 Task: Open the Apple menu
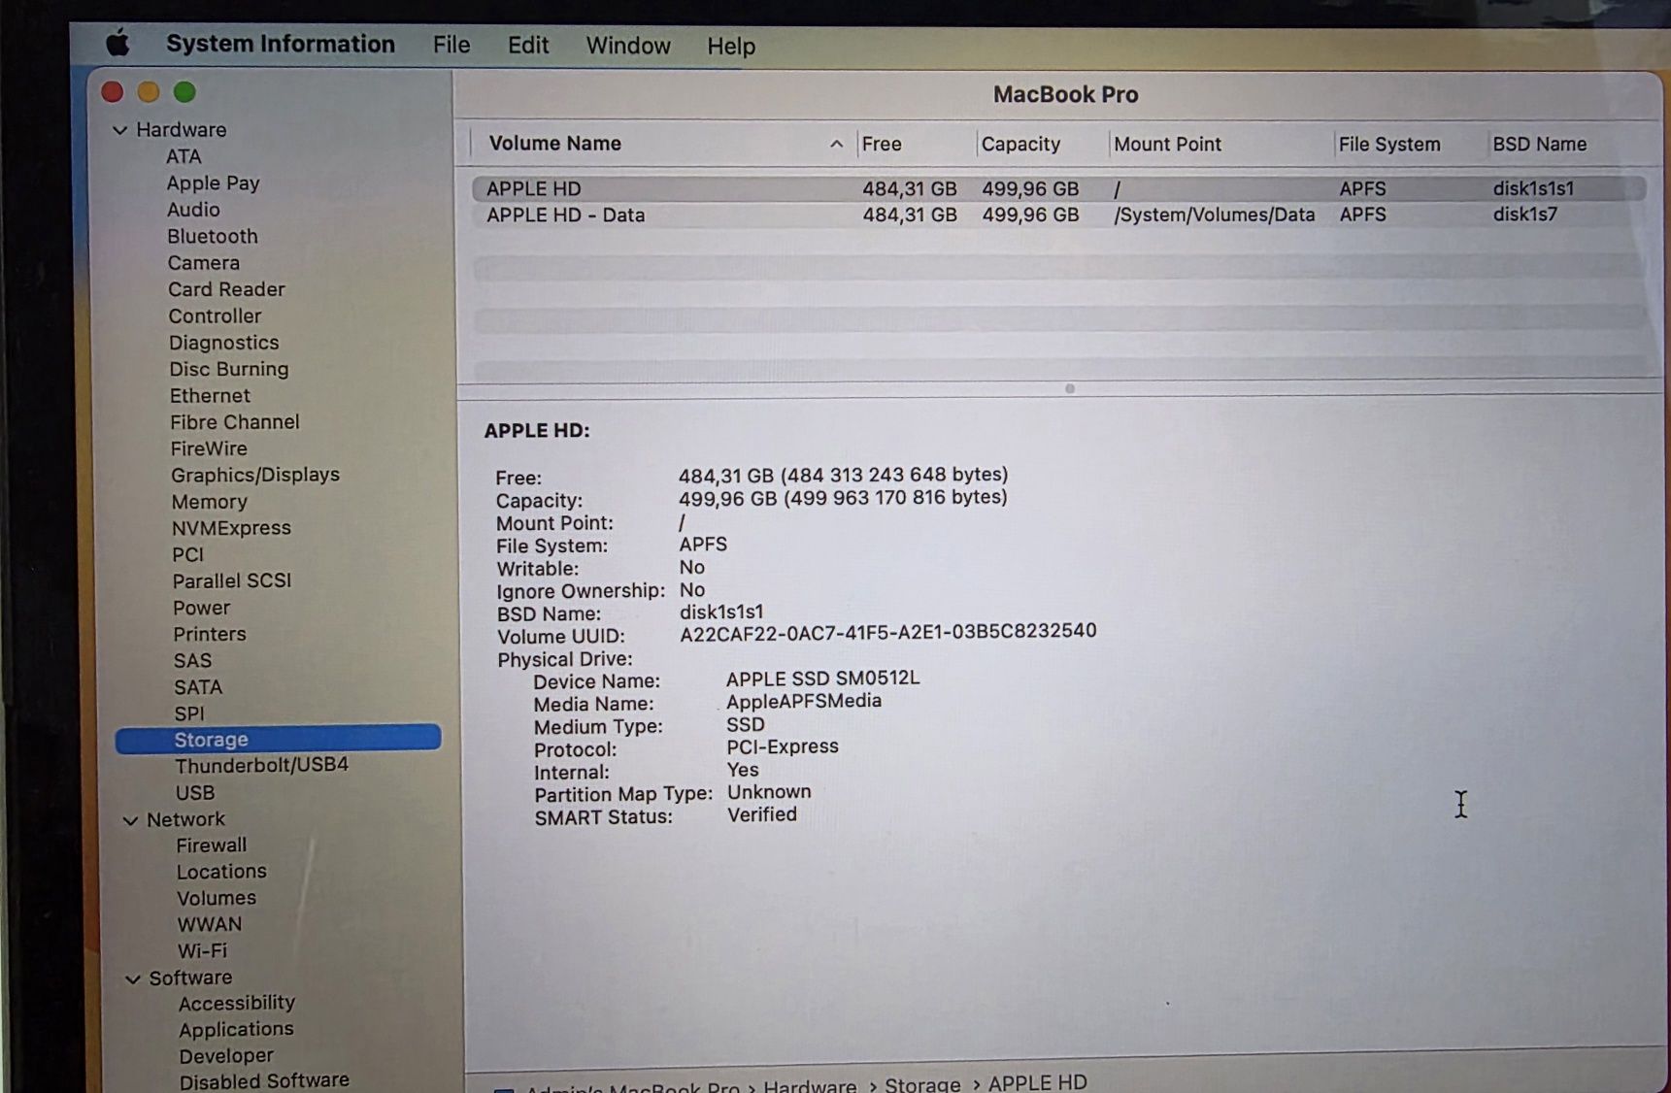click(117, 44)
